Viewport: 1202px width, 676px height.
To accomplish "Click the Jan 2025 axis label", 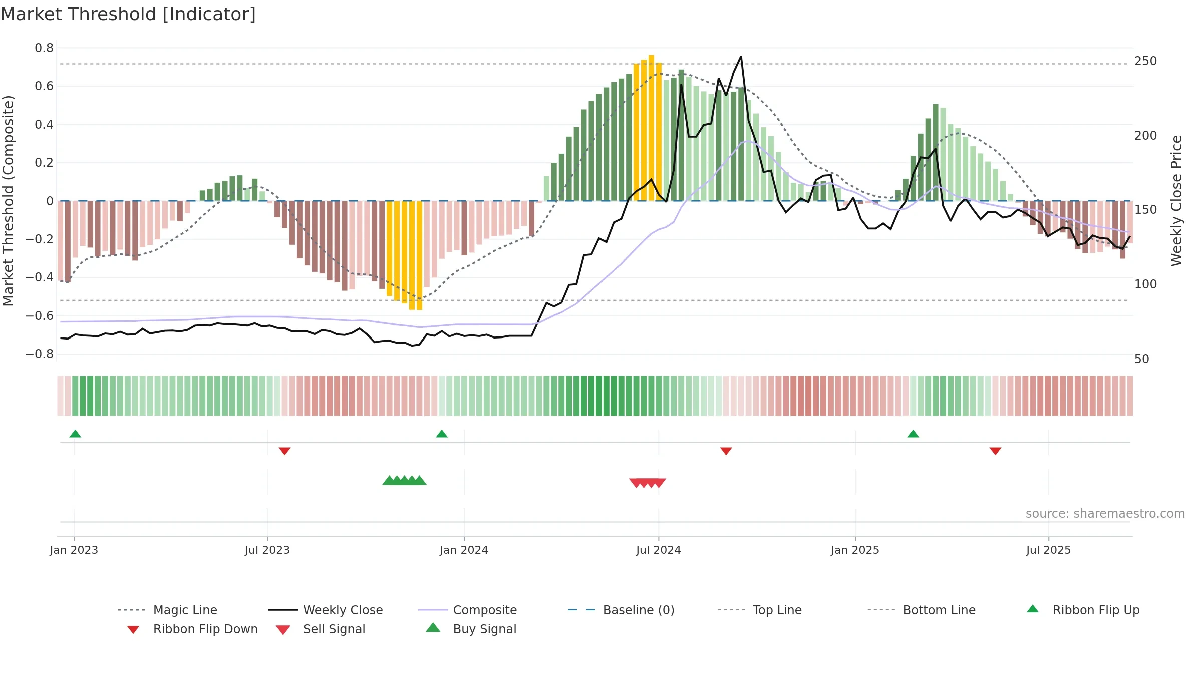I will click(x=855, y=550).
